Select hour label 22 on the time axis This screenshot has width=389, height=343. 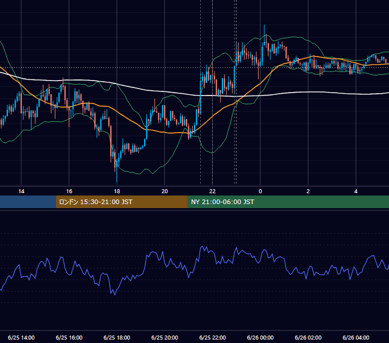point(212,192)
